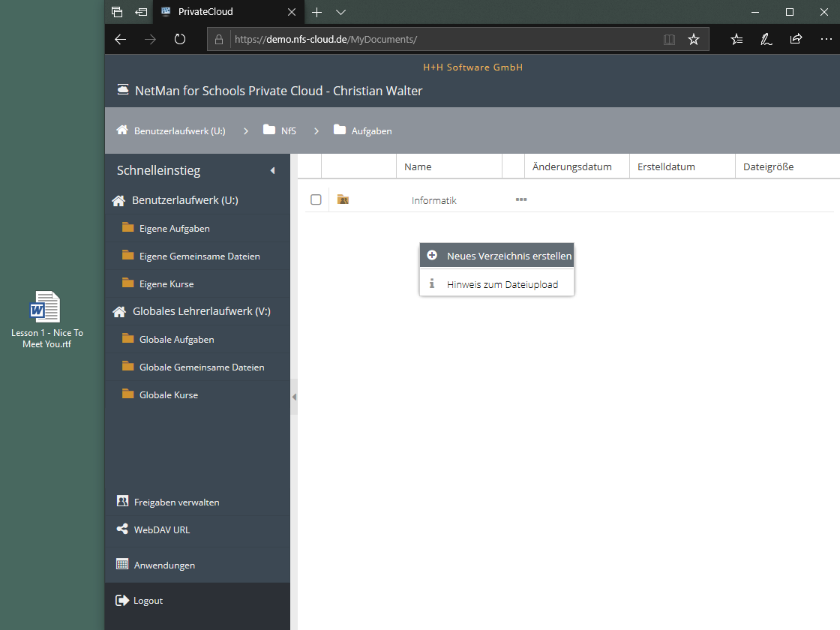
Task: Click the cloud logo icon in header
Action: [123, 89]
